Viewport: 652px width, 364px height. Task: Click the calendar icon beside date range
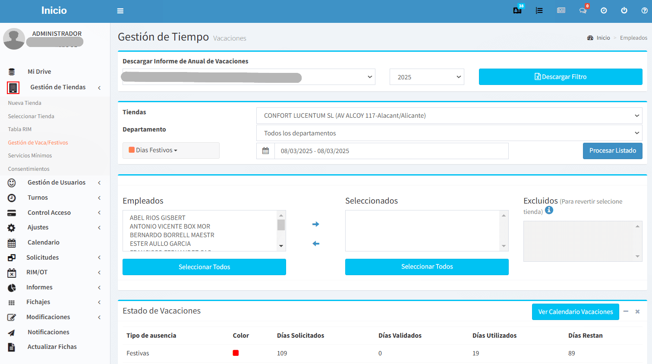coord(265,151)
